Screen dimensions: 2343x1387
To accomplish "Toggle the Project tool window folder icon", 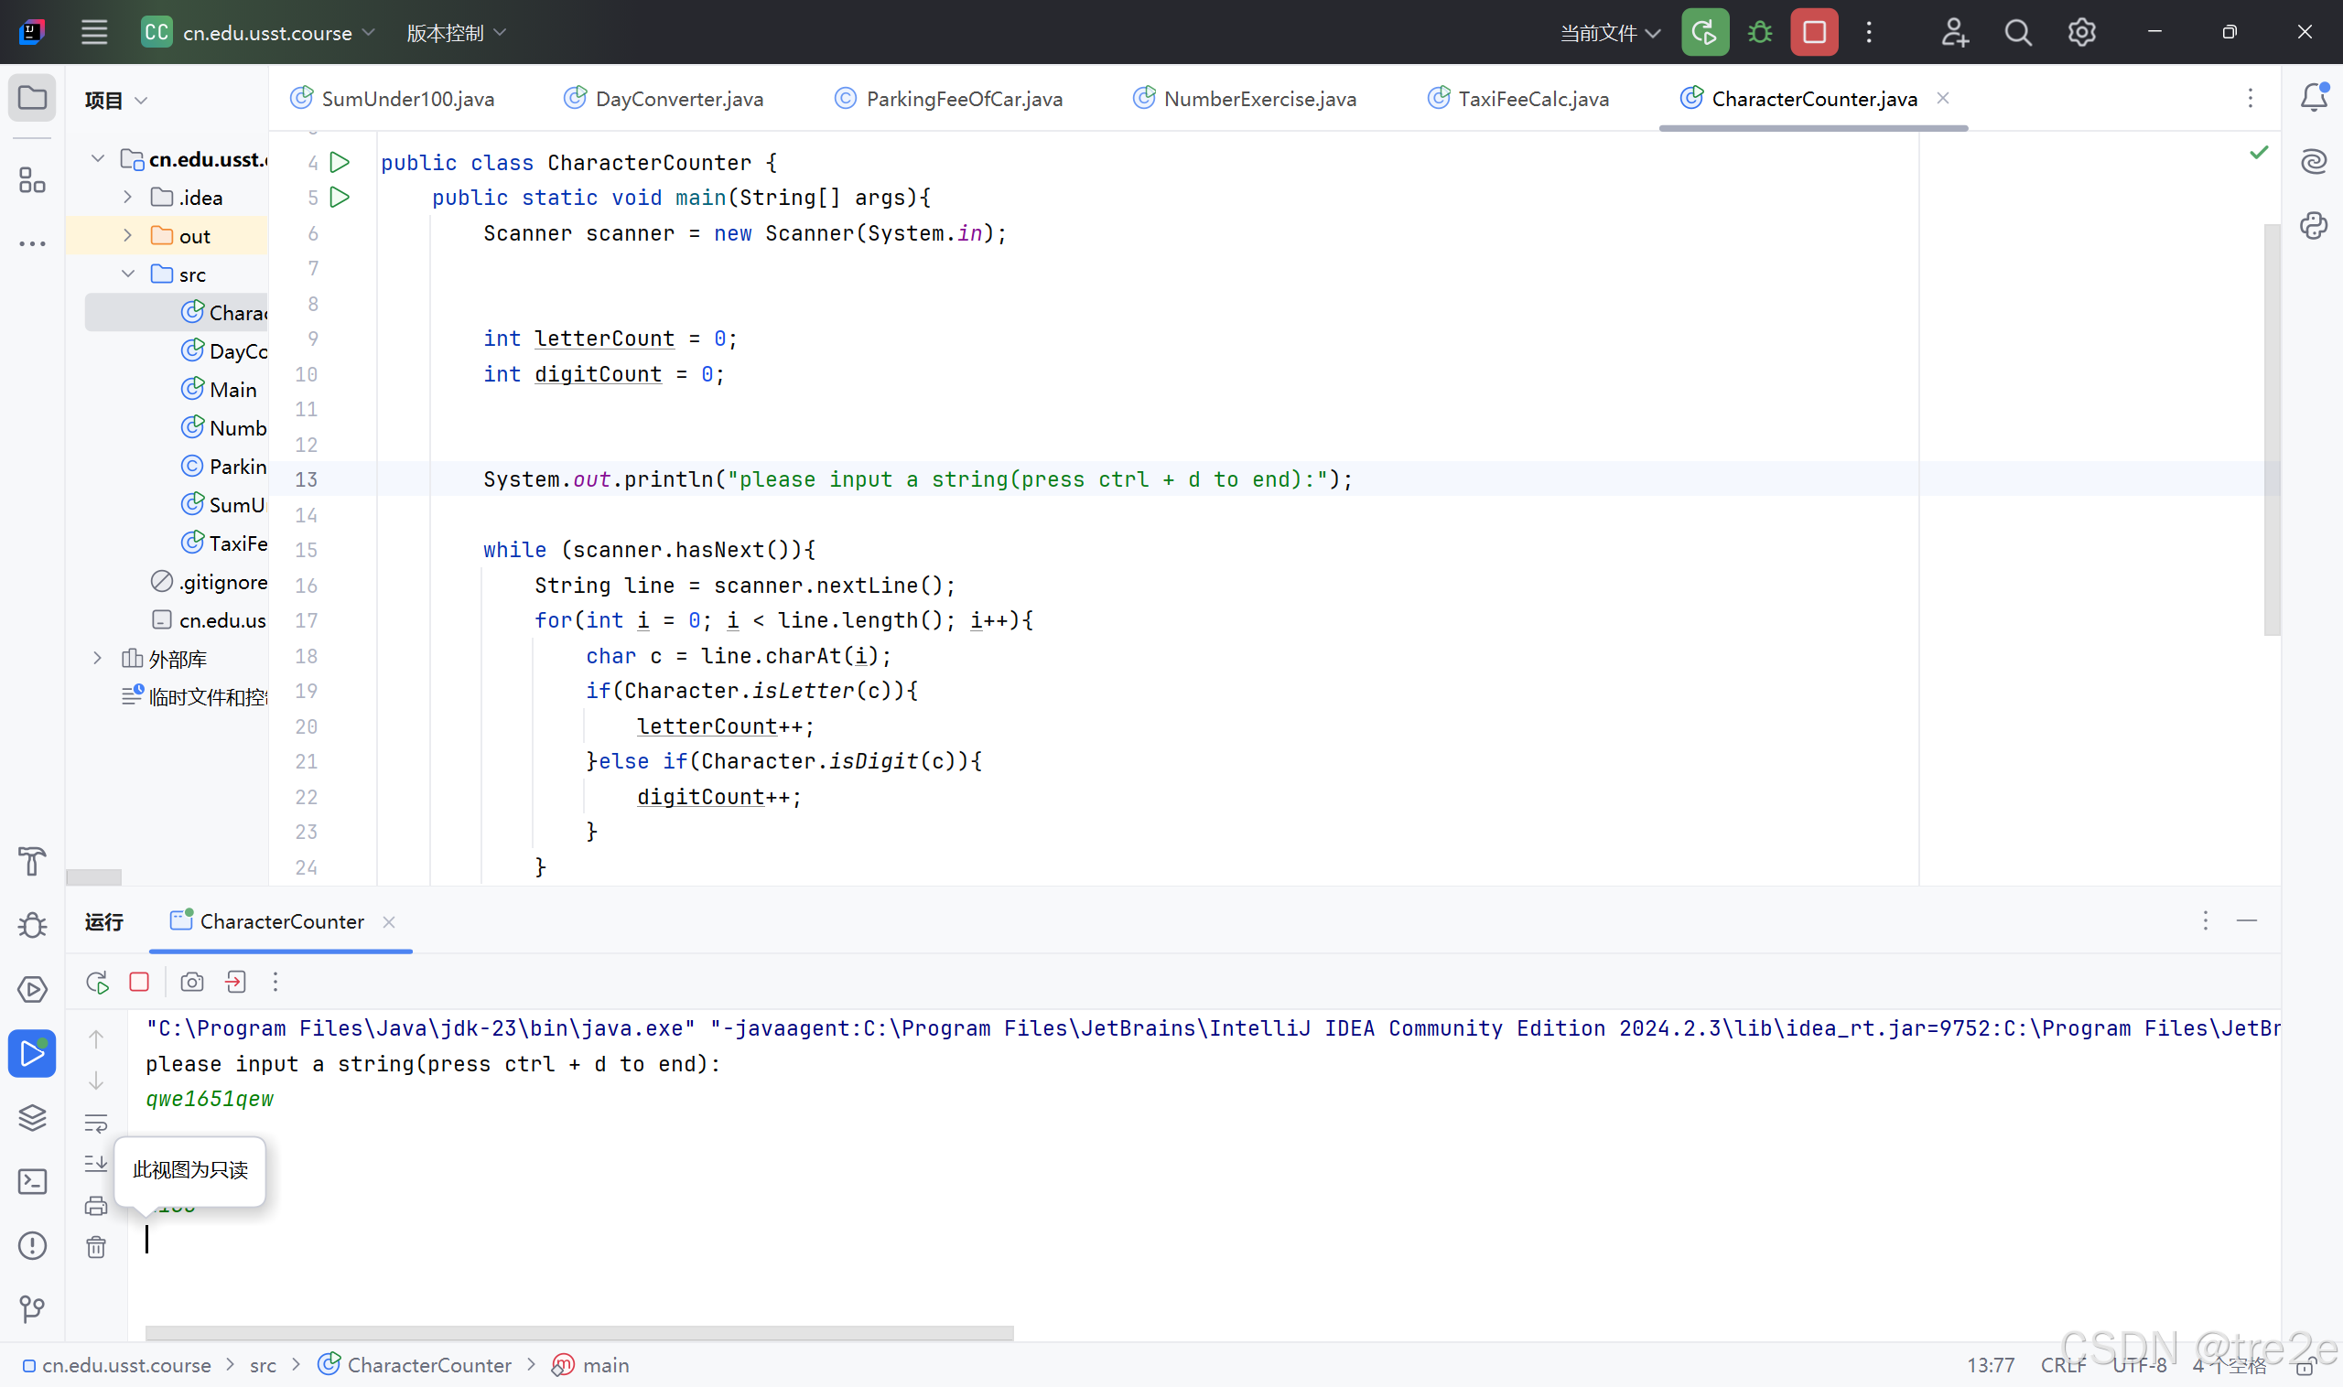I will coord(33,97).
